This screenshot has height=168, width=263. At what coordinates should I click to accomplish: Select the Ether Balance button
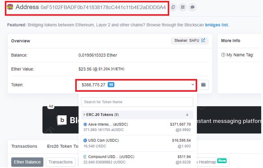(x=27, y=162)
